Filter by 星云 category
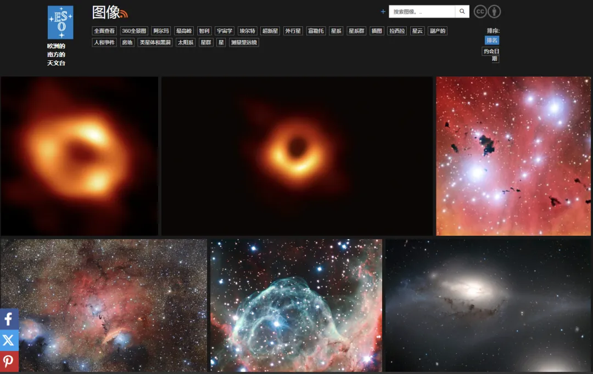Image resolution: width=593 pixels, height=374 pixels. click(417, 31)
